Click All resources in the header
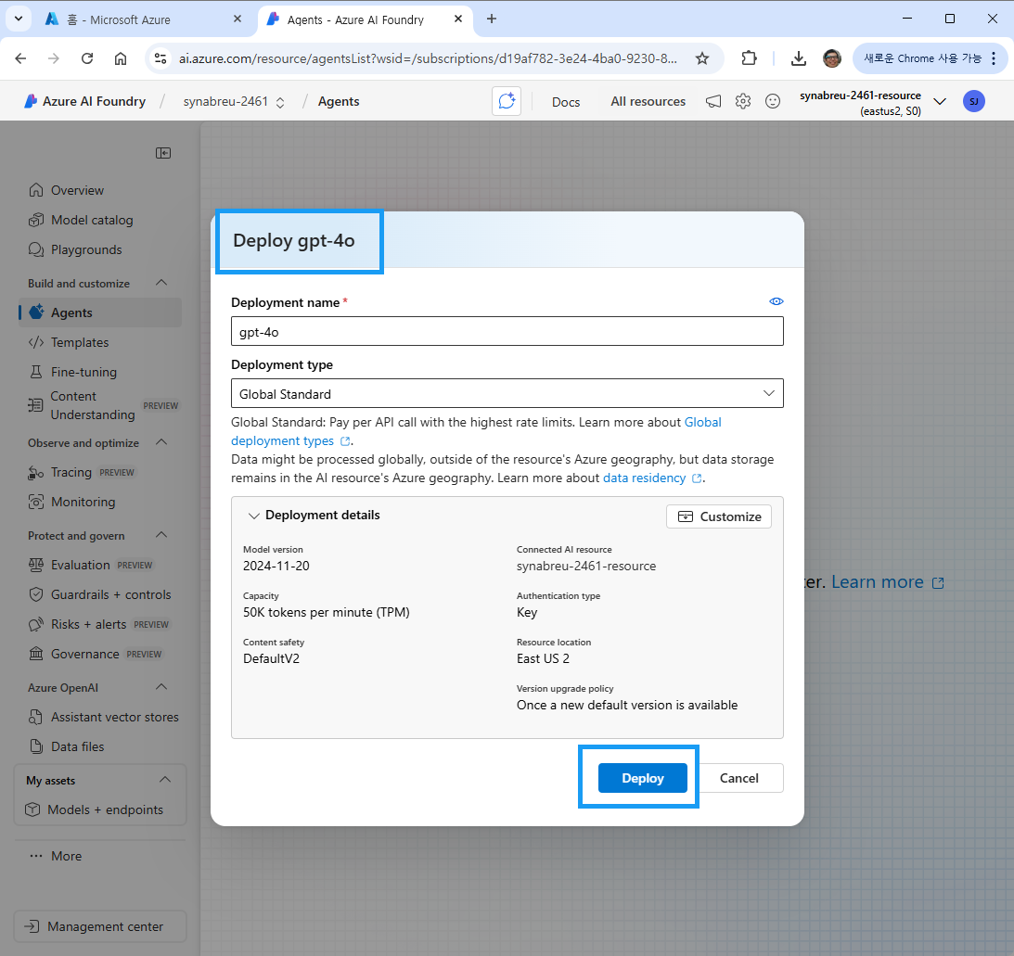 (x=648, y=101)
